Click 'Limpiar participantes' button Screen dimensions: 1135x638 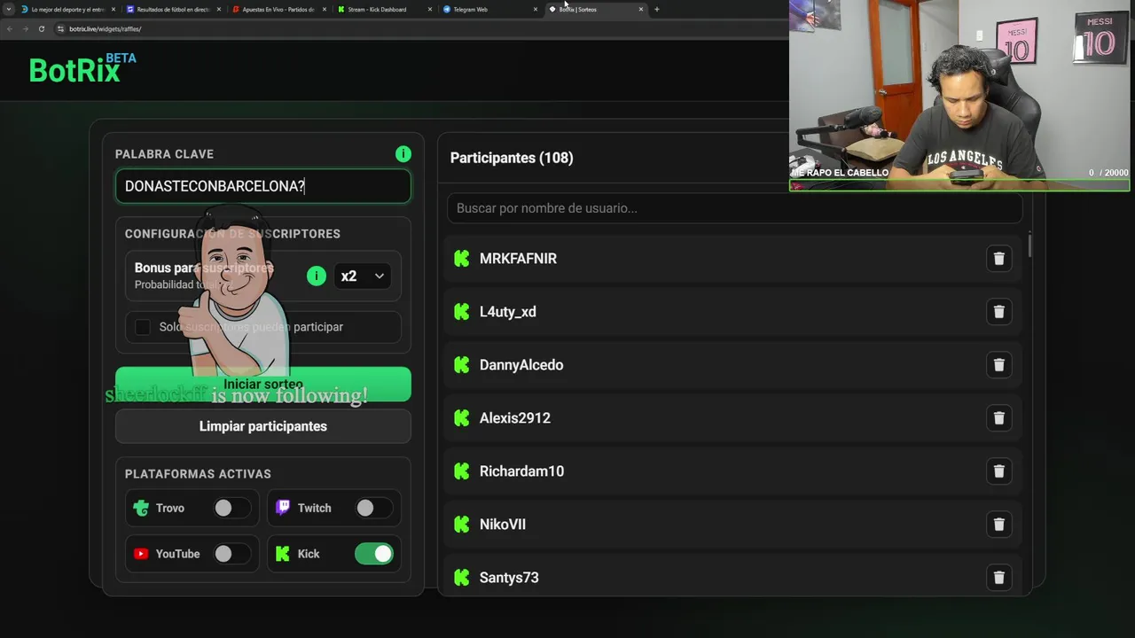(x=263, y=426)
